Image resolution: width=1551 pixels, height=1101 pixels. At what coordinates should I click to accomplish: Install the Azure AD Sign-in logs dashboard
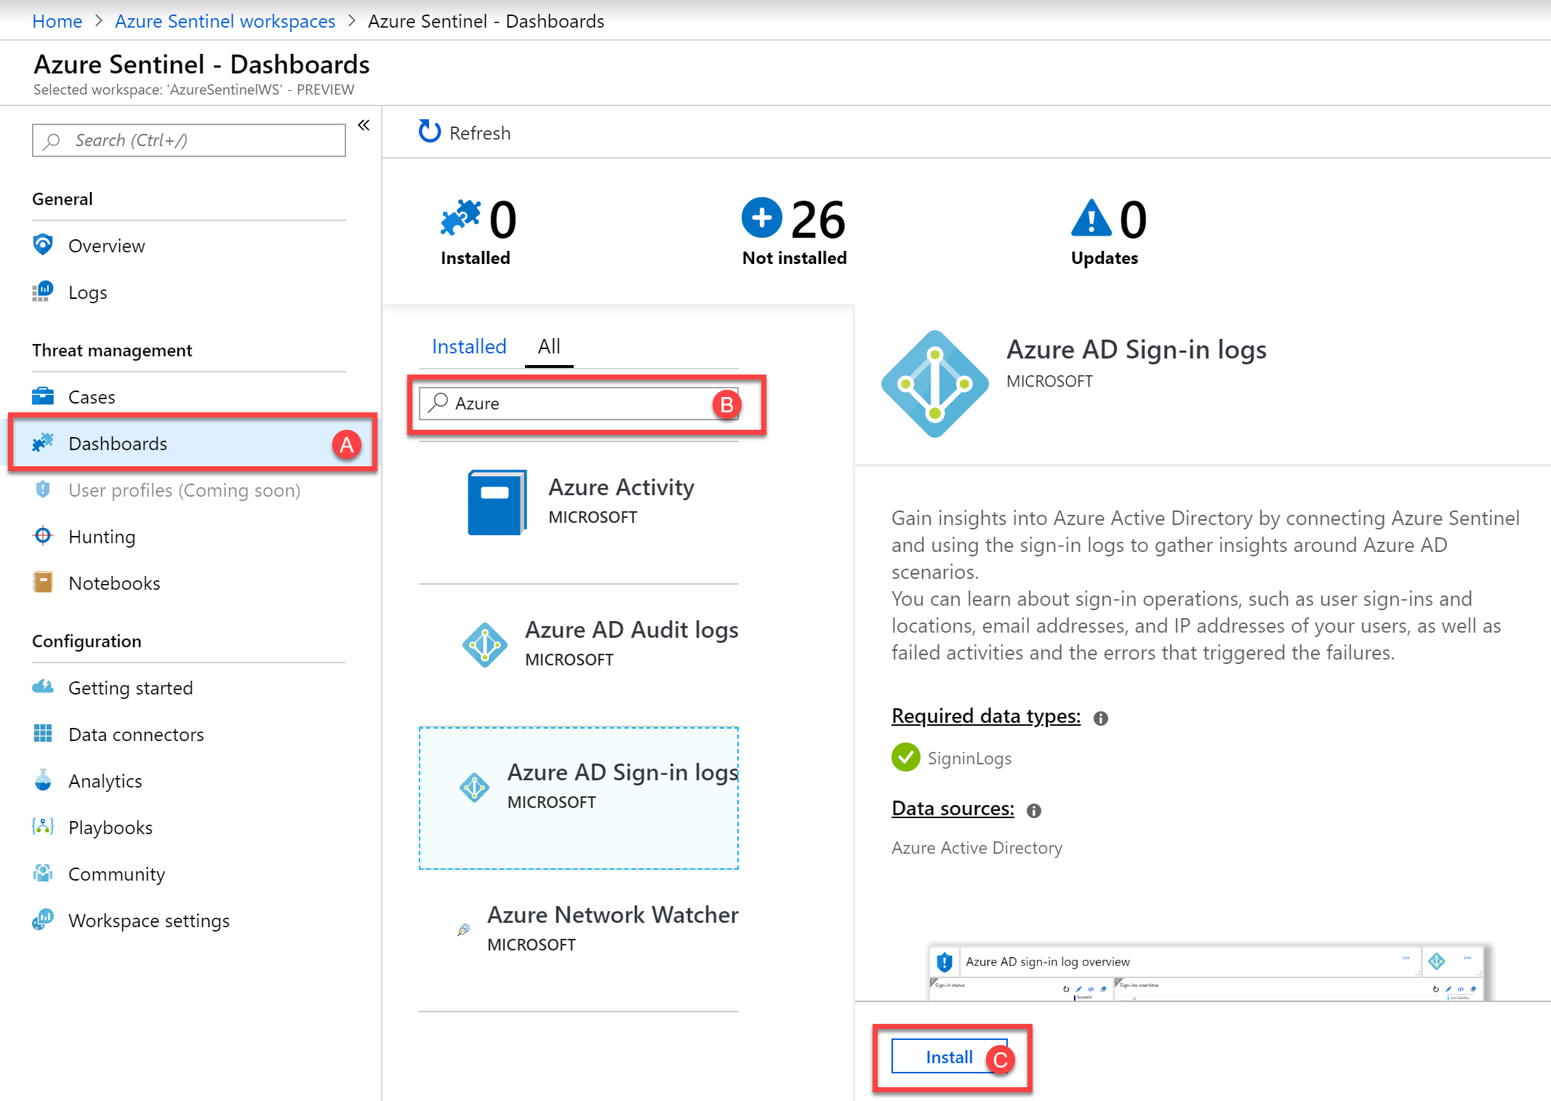[x=950, y=1056]
